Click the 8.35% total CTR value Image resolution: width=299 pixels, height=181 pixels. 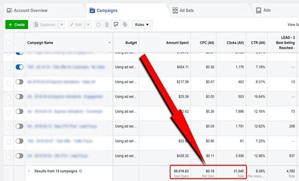coord(260,171)
